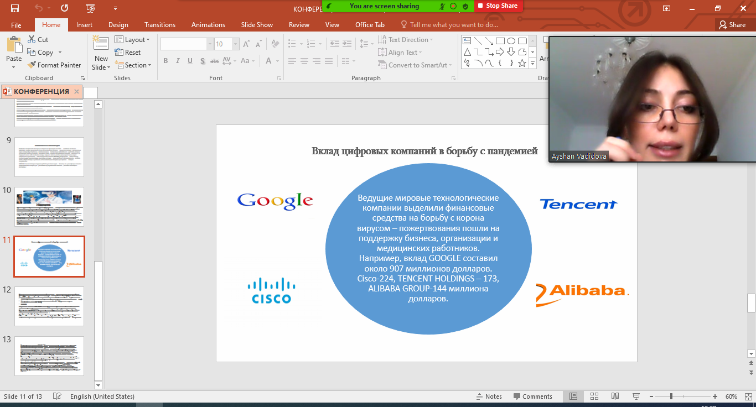
Task: Add a New Slide with its icon
Action: coord(101,43)
